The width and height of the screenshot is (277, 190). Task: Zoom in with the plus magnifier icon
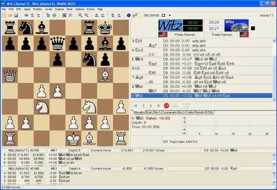(x=81, y=16)
